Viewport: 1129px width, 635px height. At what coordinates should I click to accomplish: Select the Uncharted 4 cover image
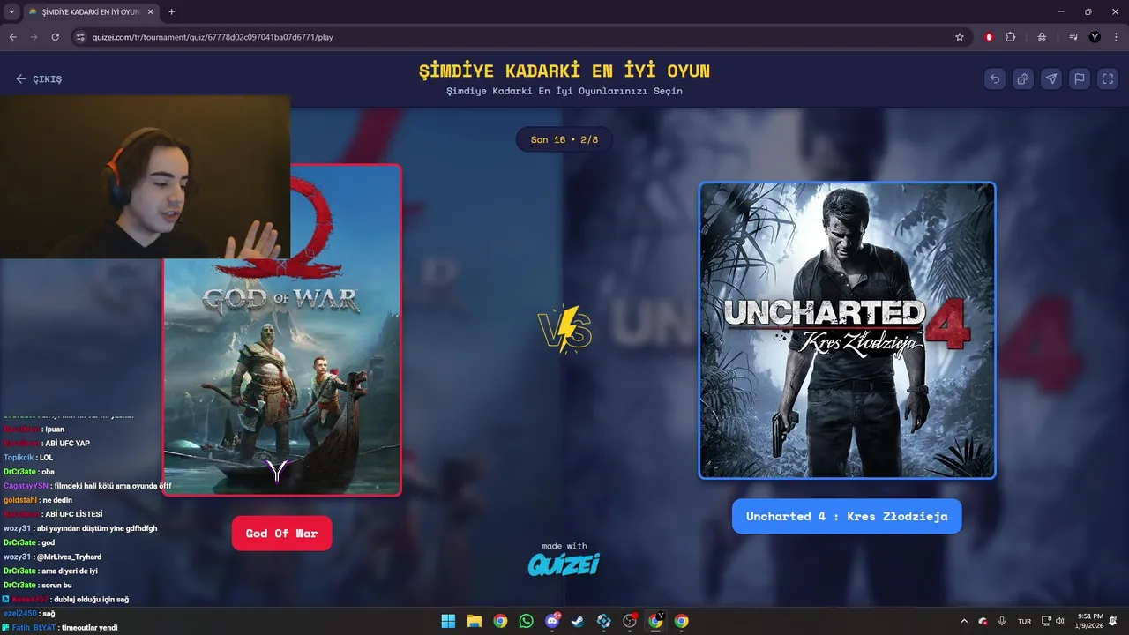click(847, 331)
